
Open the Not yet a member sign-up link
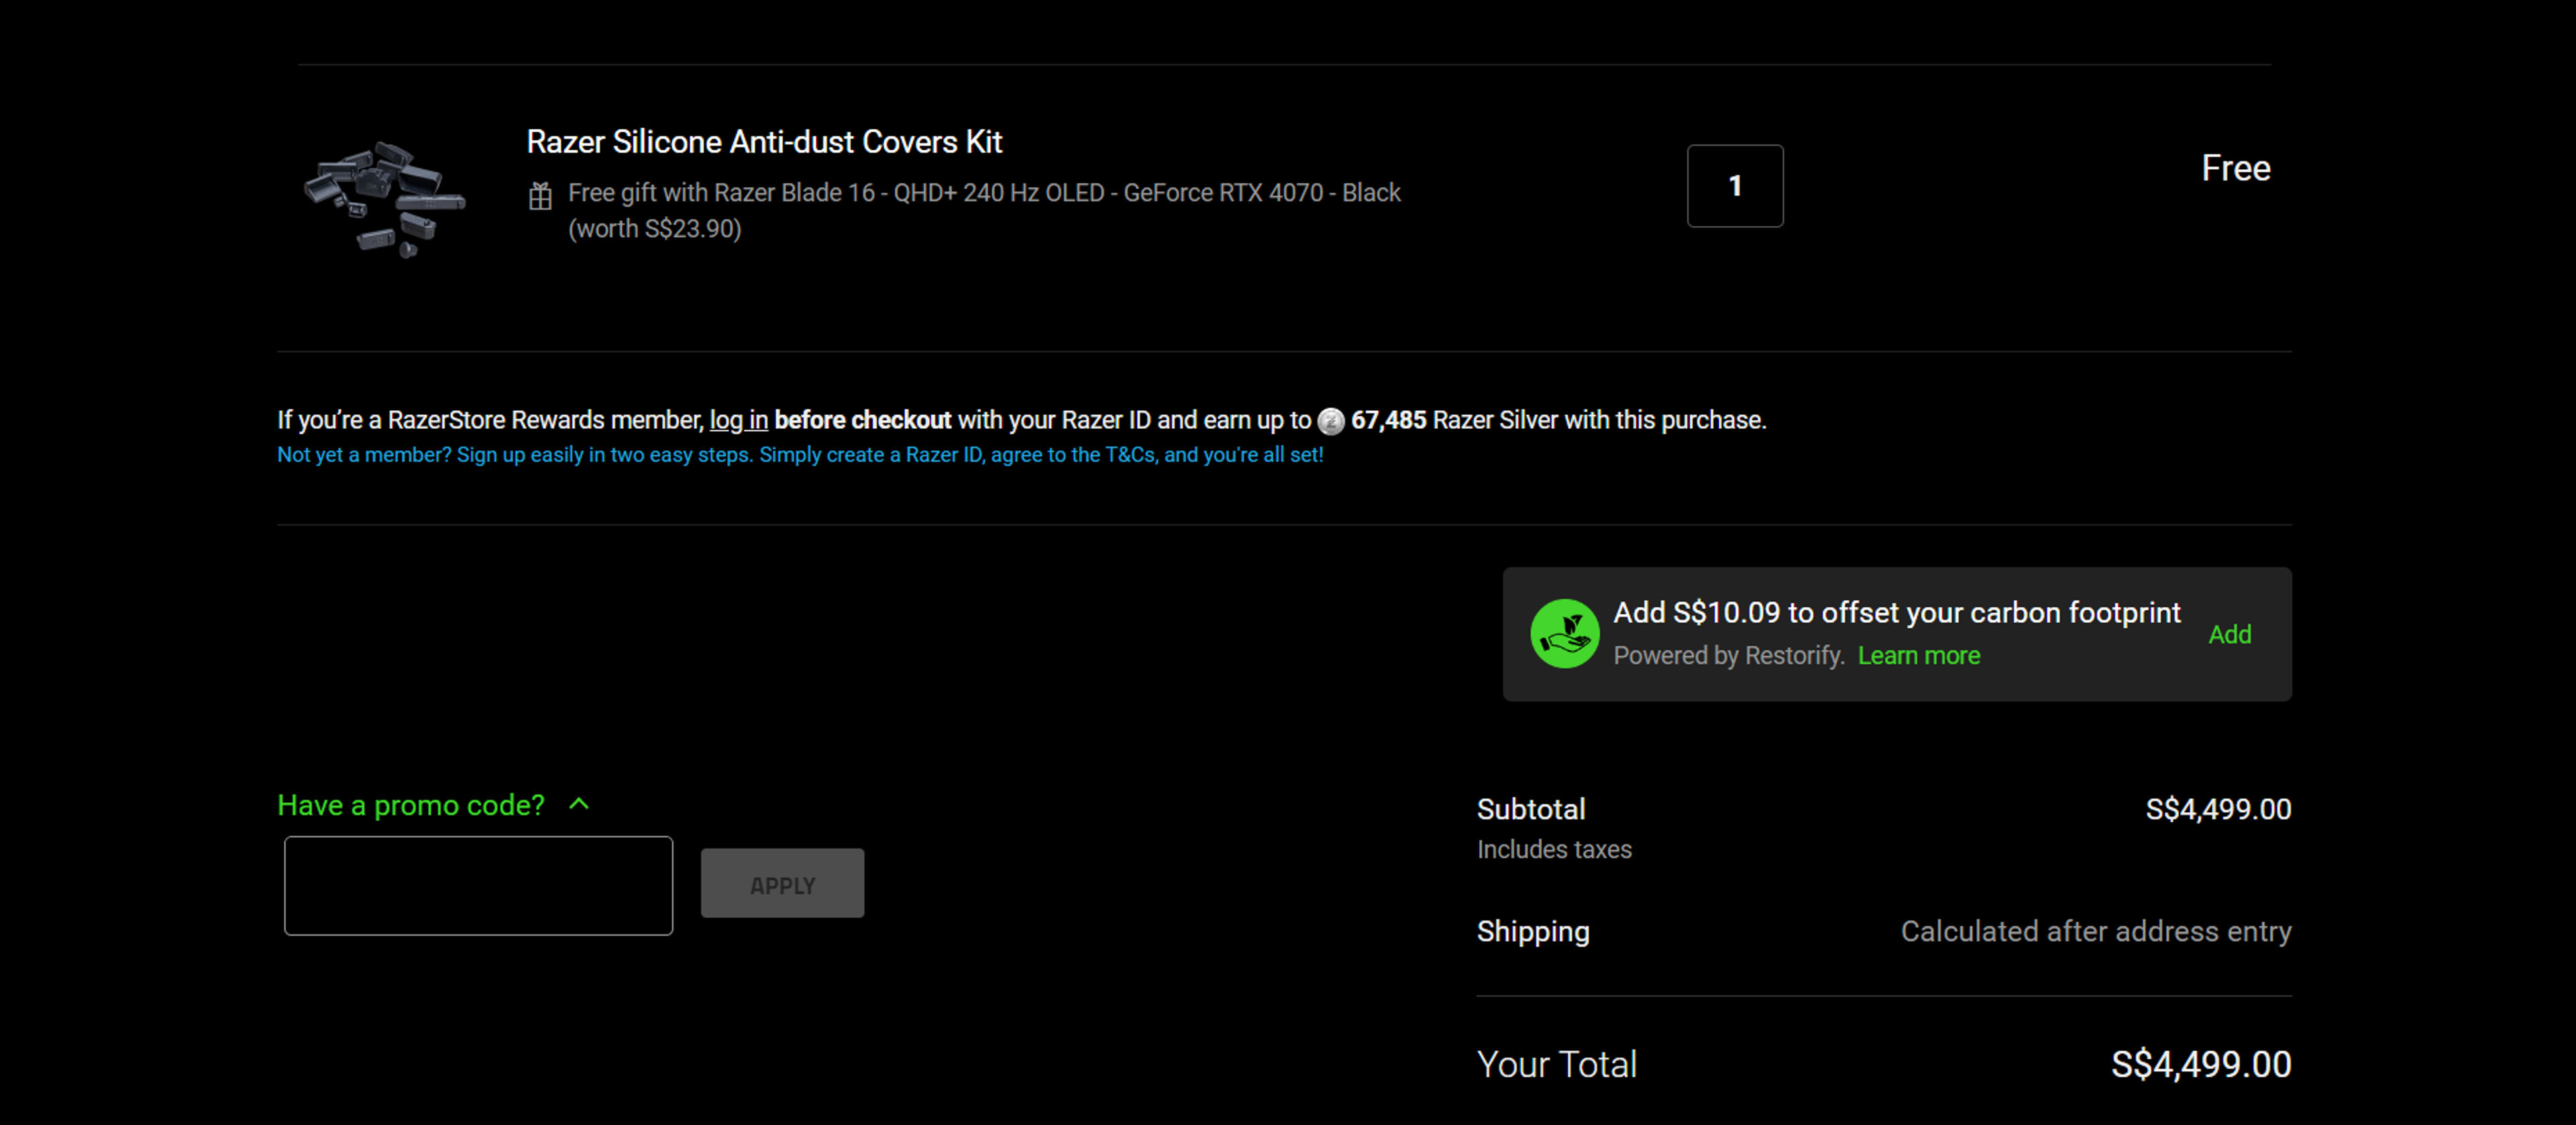(x=800, y=454)
